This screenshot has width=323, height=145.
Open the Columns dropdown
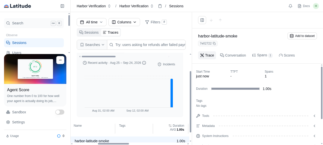click(x=124, y=22)
